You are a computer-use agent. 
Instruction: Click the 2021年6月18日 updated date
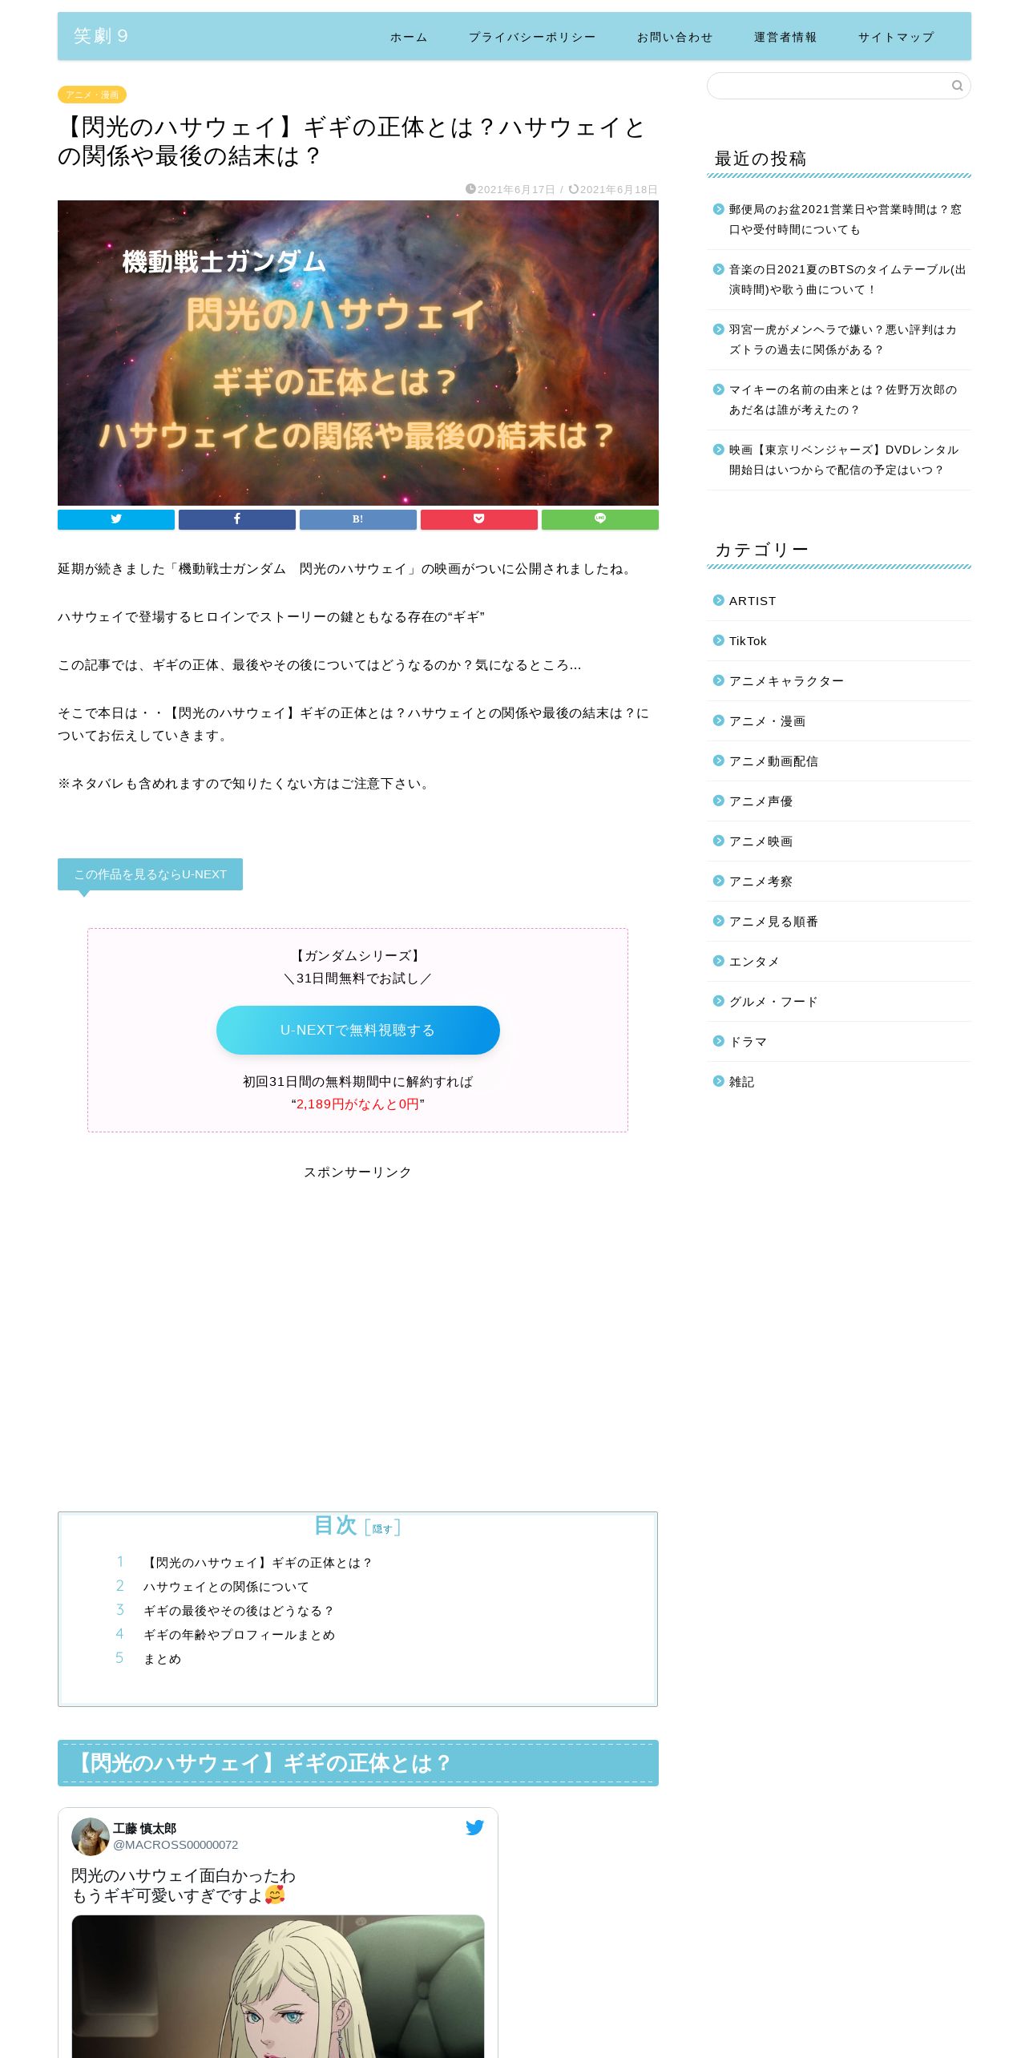tap(619, 190)
